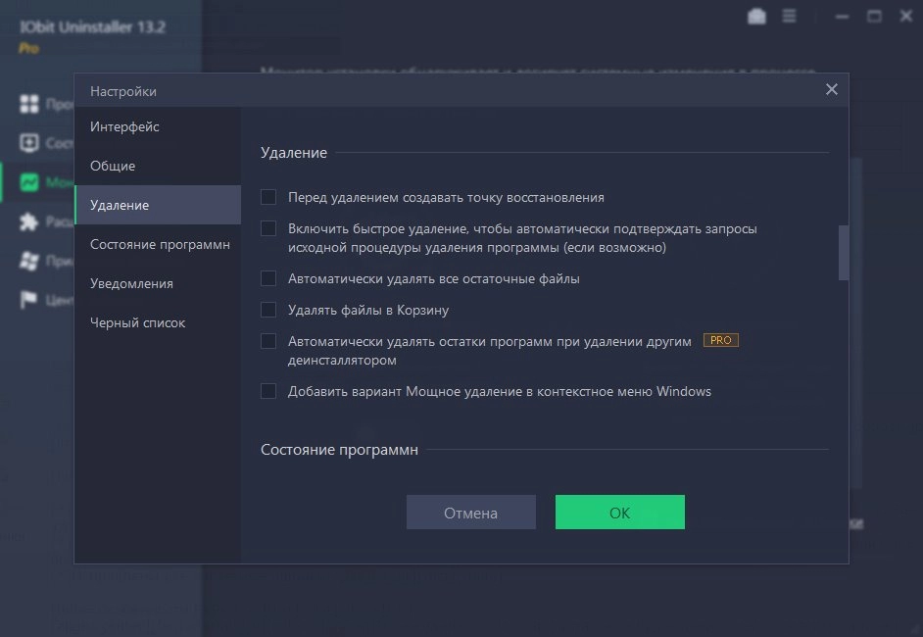923x637 pixels.
Task: Click the Настройки dialog title
Action: [123, 91]
